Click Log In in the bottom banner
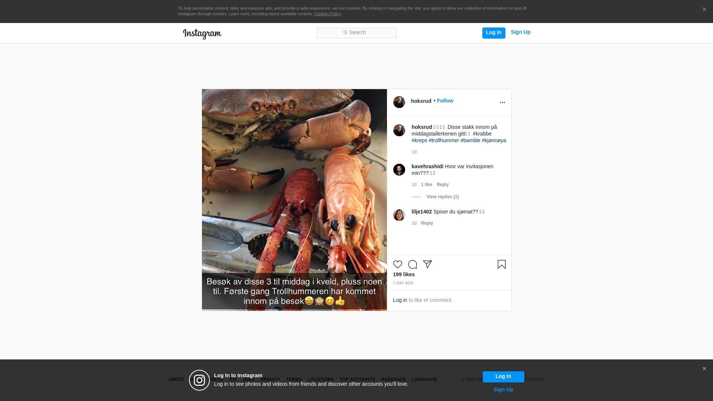This screenshot has height=401, width=713. click(503, 376)
